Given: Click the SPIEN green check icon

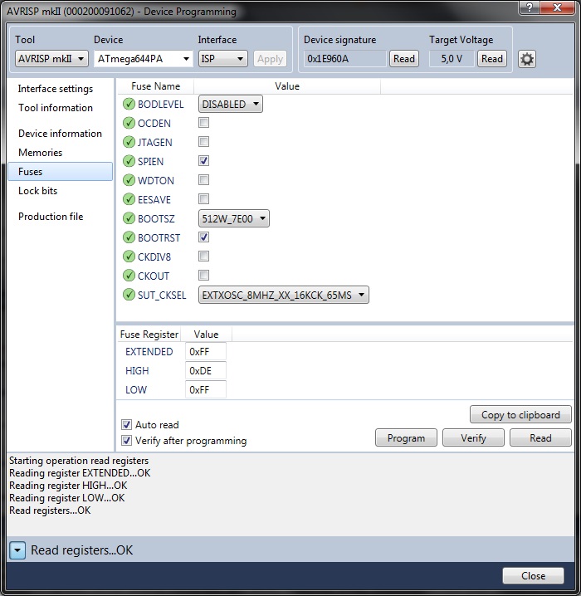Looking at the screenshot, I should (129, 161).
